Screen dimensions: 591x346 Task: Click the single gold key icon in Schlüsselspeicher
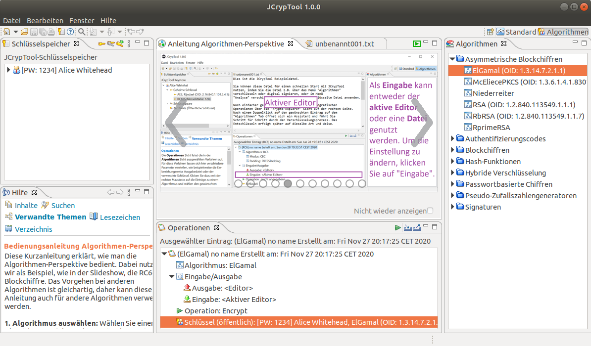(101, 43)
